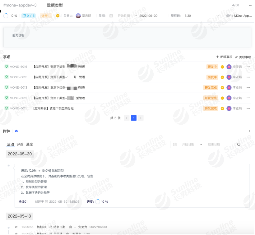
Task: Click the date heading 2022-05-18
Action: [19, 216]
